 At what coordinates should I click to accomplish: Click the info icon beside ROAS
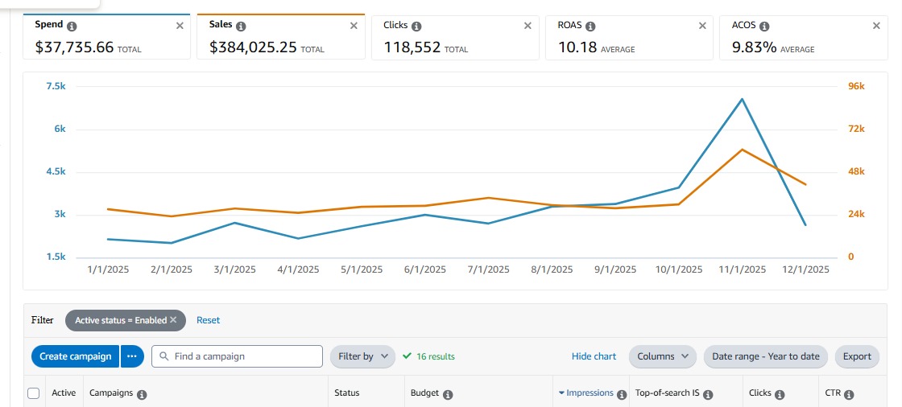click(590, 26)
